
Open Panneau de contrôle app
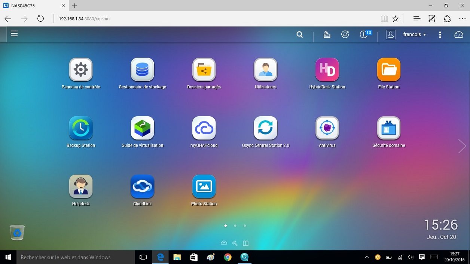[81, 70]
